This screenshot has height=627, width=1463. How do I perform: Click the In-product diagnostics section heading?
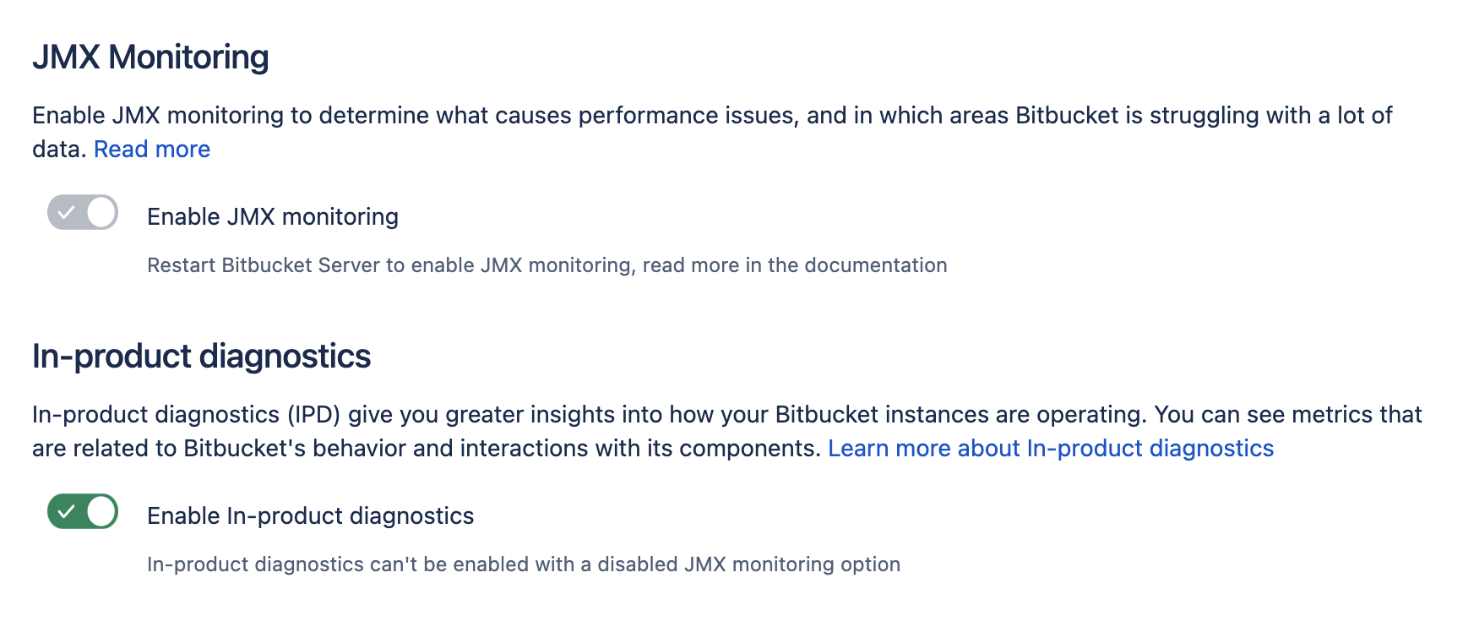(201, 357)
